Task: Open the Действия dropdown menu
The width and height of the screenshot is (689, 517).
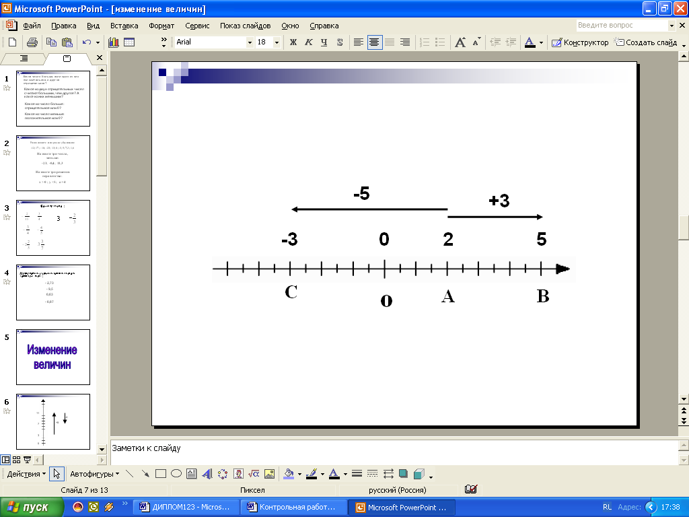Action: 26,473
